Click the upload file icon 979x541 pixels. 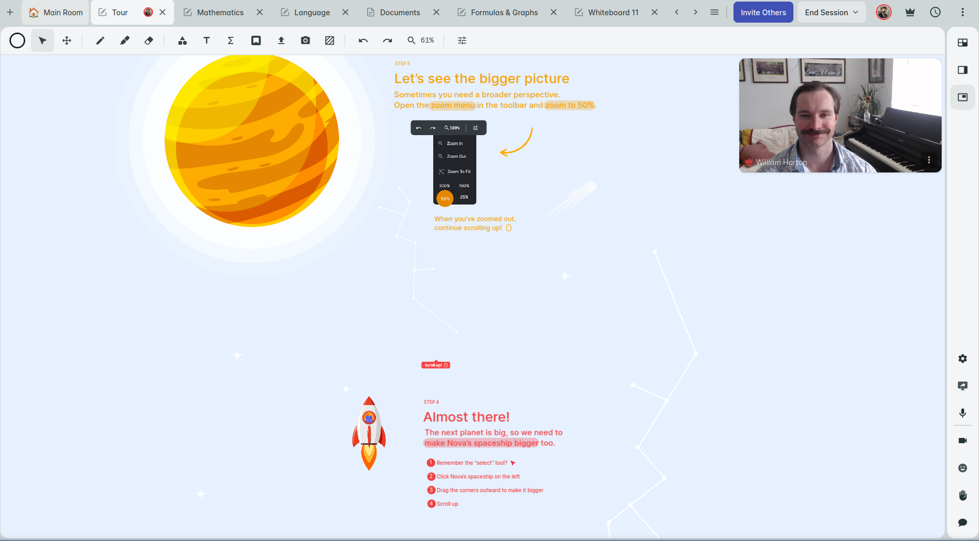[x=281, y=40]
